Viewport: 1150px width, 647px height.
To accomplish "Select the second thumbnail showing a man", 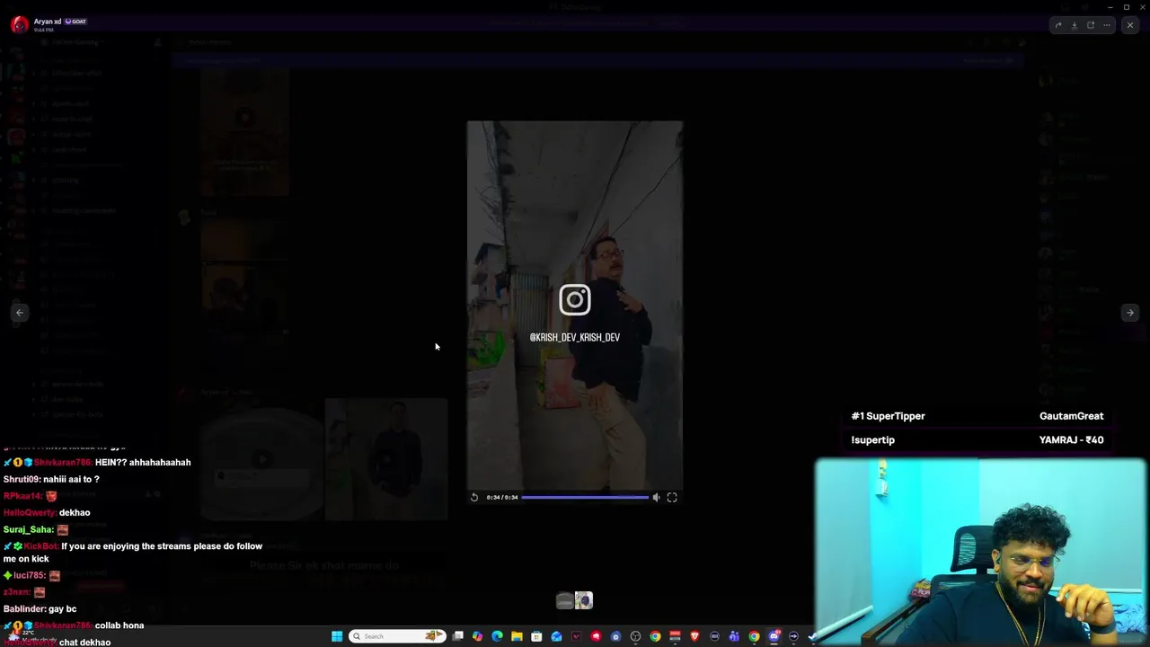I will point(584,600).
